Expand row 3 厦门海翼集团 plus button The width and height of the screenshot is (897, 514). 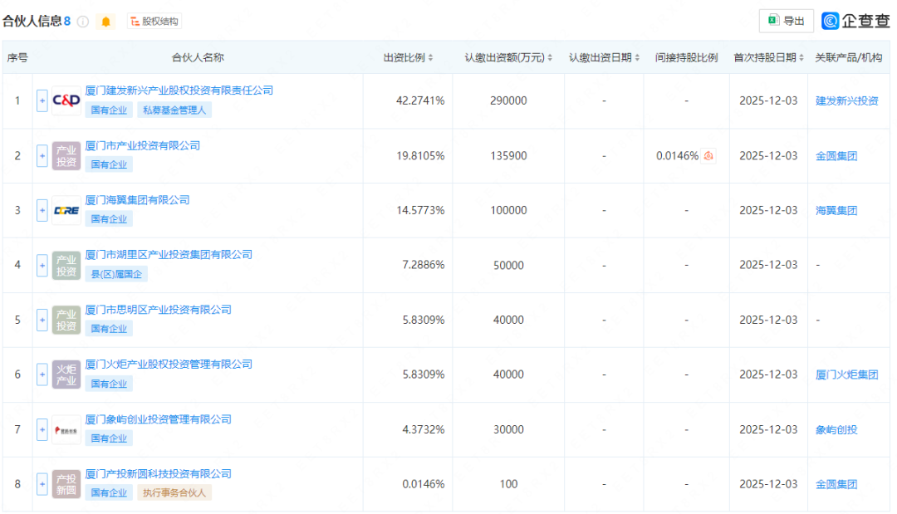click(42, 210)
